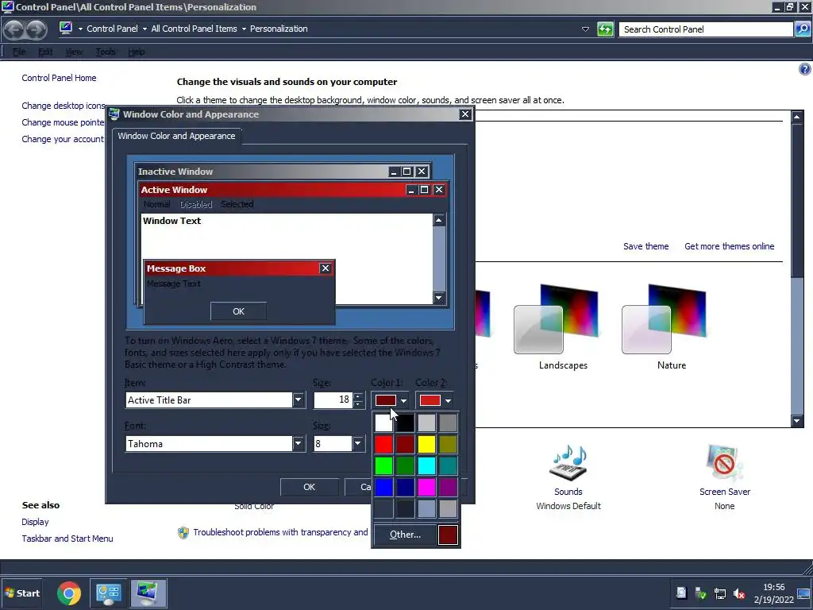Open the font Size dropdown showing 8
The height and width of the screenshot is (610, 813).
pos(358,443)
